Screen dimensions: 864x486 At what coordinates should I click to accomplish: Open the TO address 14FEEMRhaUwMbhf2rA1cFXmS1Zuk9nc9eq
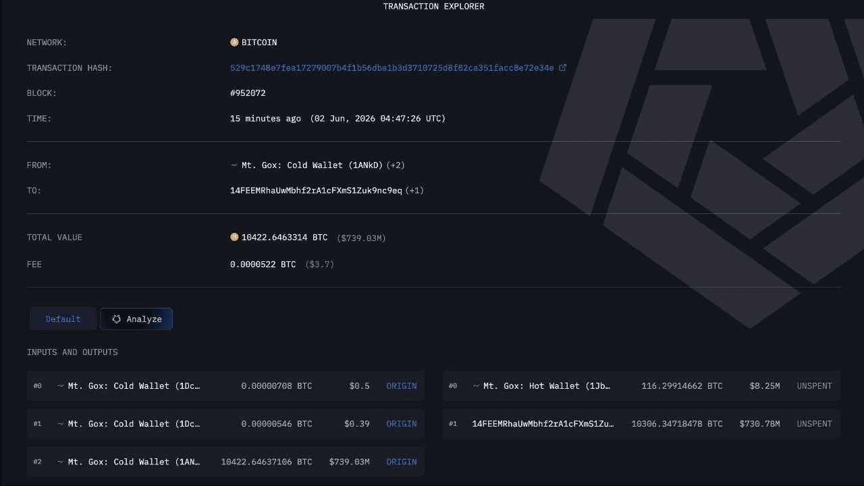pyautogui.click(x=316, y=191)
